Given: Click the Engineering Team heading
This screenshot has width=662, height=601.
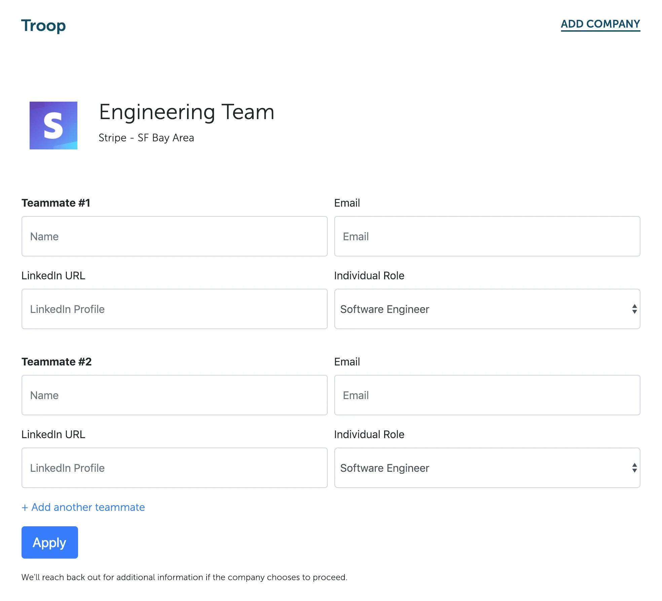Looking at the screenshot, I should (186, 112).
